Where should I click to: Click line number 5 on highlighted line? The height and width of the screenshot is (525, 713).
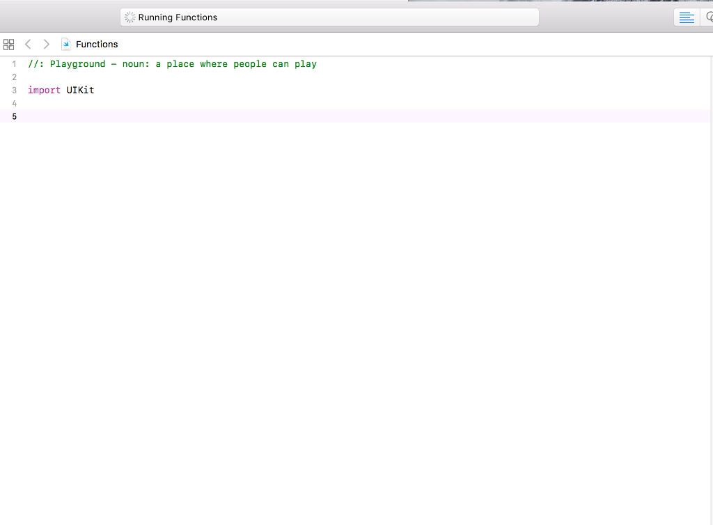pos(14,116)
